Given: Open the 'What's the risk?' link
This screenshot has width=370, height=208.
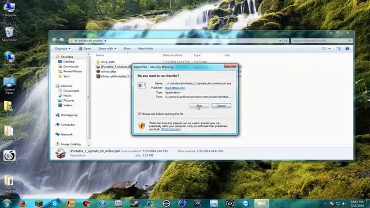Looking at the screenshot, I should click(x=171, y=129).
